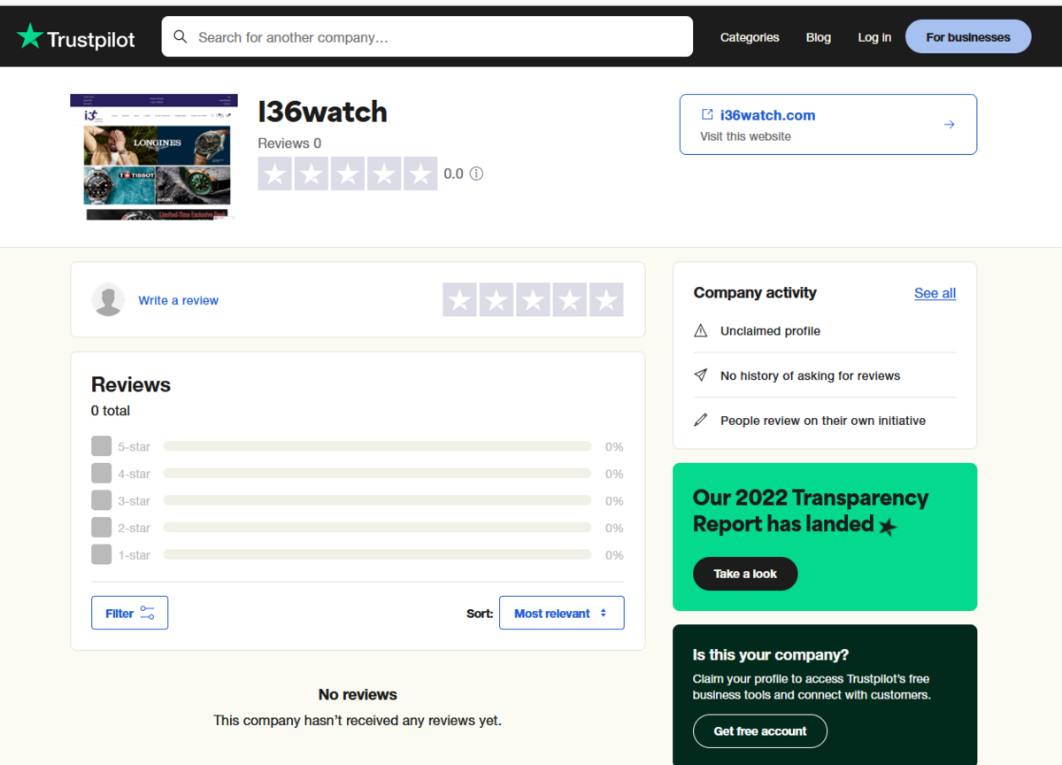Click the '0 total' text
Image resolution: width=1062 pixels, height=765 pixels.
tap(111, 411)
